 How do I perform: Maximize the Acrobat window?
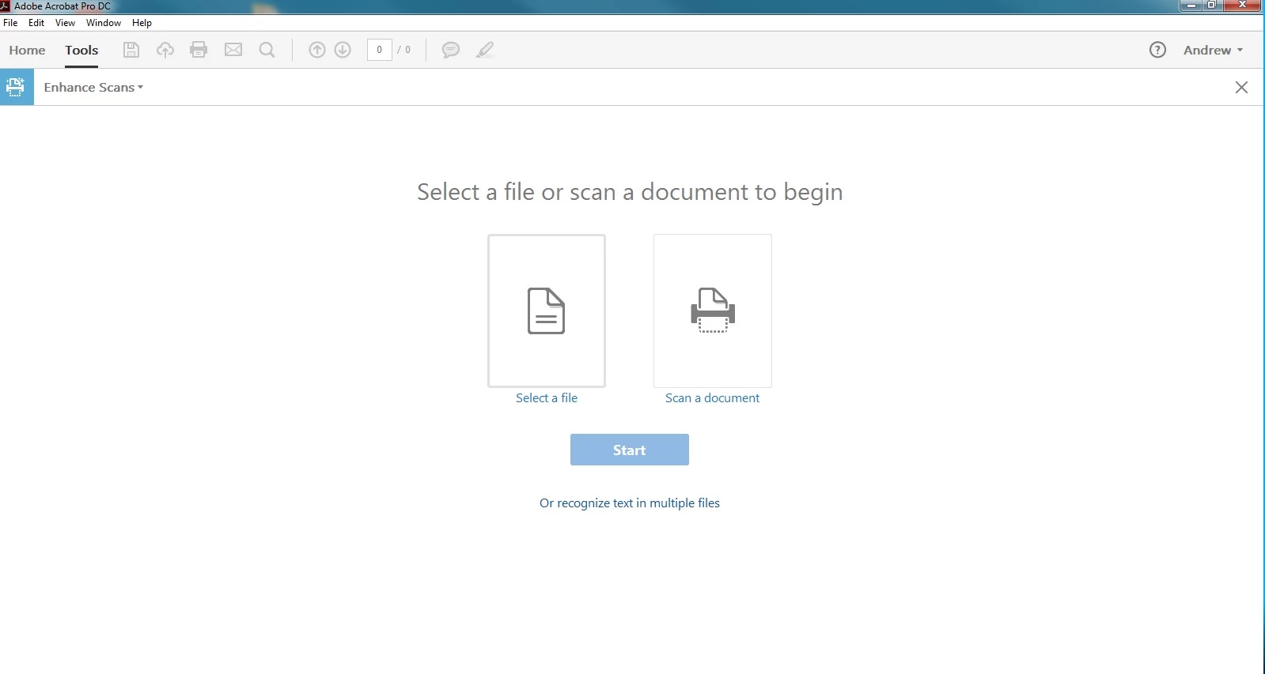click(x=1211, y=6)
